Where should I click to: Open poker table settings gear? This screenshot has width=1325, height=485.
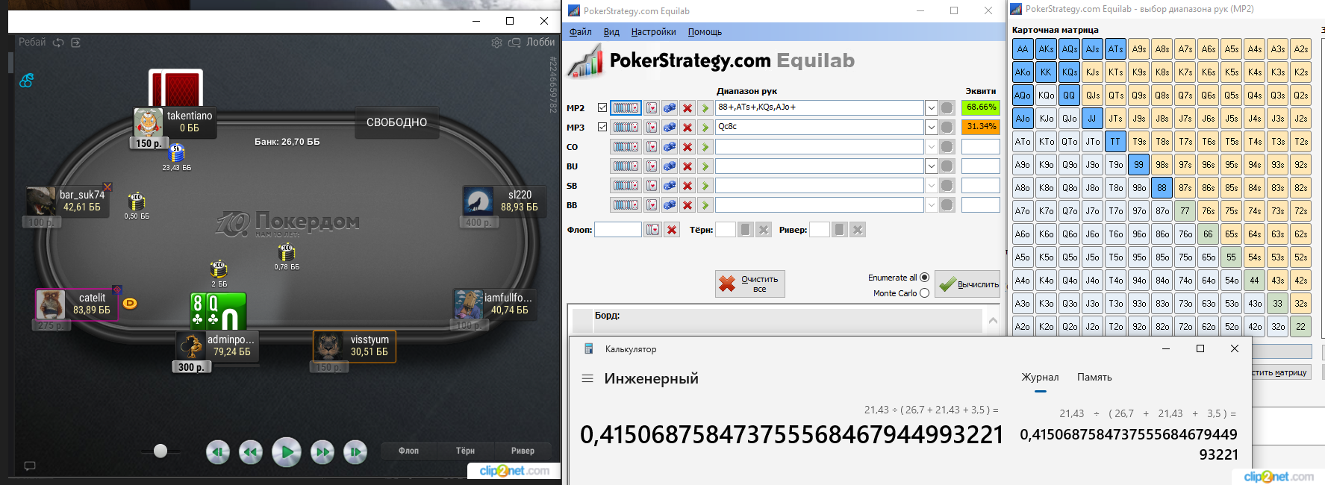tap(497, 43)
